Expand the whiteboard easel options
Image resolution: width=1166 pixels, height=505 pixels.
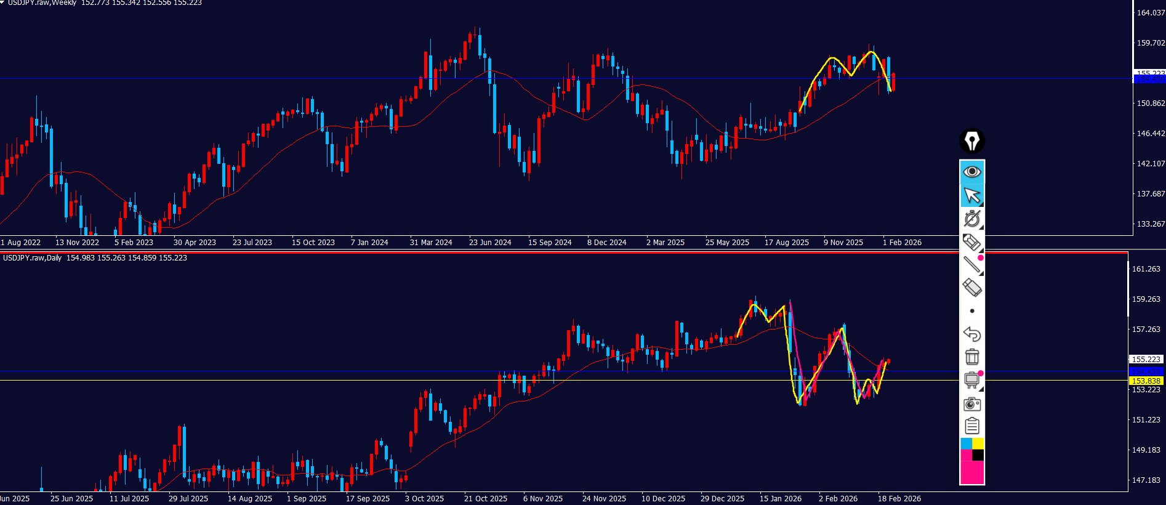tap(971, 380)
